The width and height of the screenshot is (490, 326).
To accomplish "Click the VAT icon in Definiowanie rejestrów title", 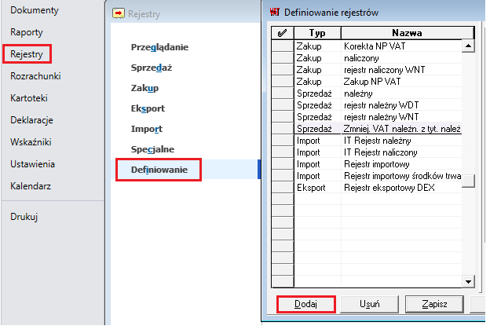I will pyautogui.click(x=275, y=13).
